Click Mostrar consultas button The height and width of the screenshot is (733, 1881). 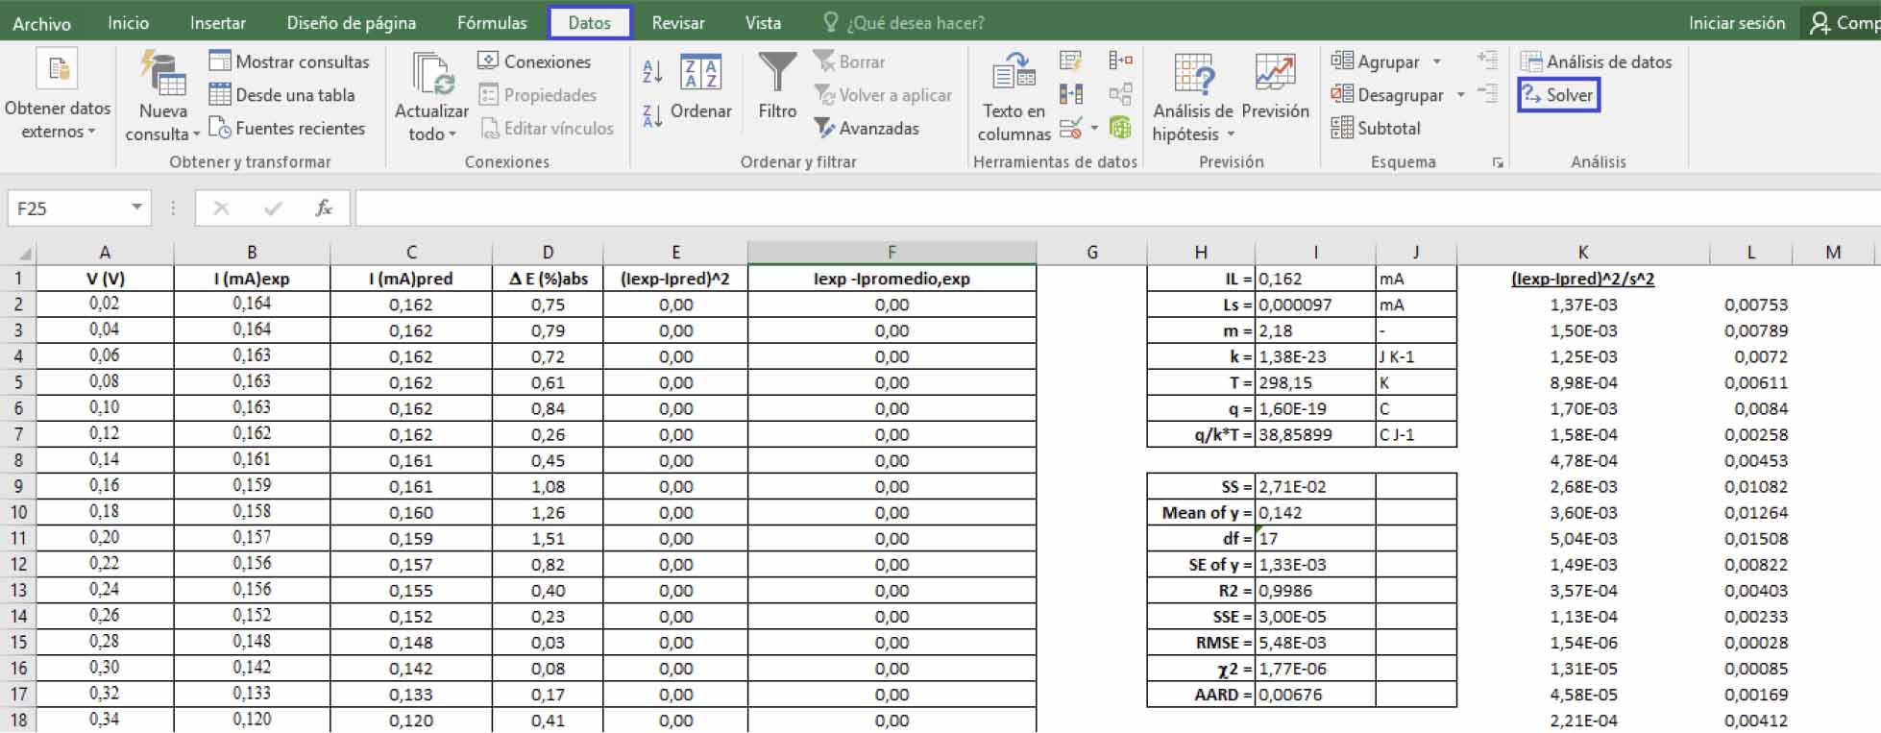289,61
